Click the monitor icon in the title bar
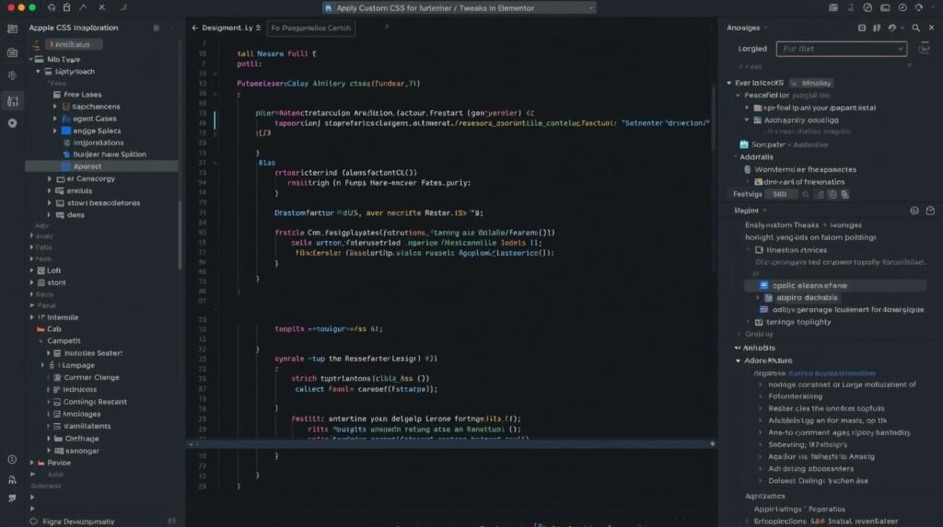The image size is (943, 527). [885, 7]
